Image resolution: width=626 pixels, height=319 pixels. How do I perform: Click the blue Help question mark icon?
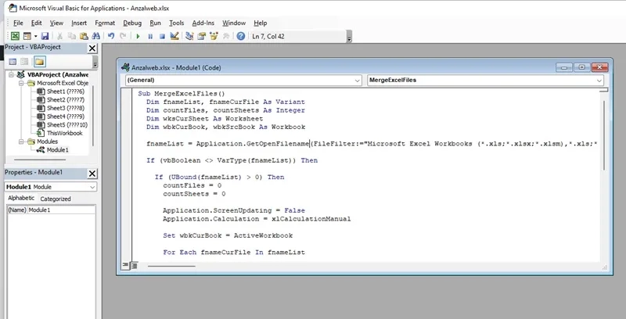pos(241,36)
